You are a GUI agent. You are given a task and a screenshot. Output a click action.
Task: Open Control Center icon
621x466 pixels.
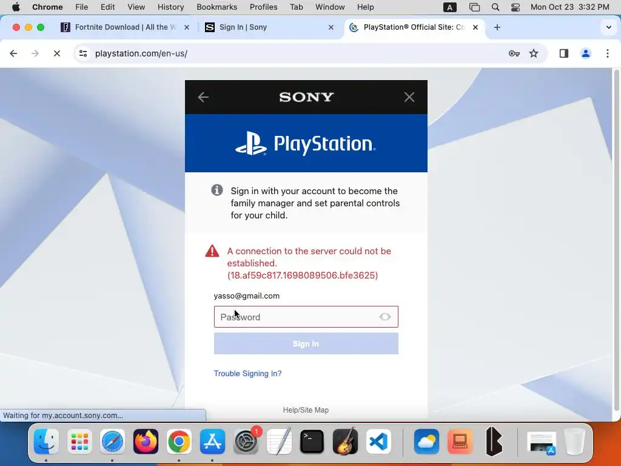(x=515, y=7)
